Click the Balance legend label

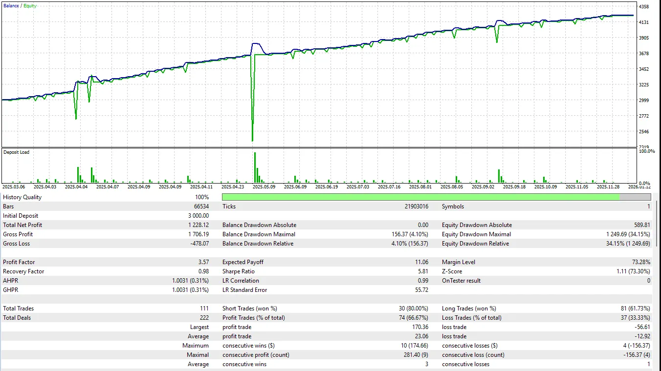pos(10,6)
